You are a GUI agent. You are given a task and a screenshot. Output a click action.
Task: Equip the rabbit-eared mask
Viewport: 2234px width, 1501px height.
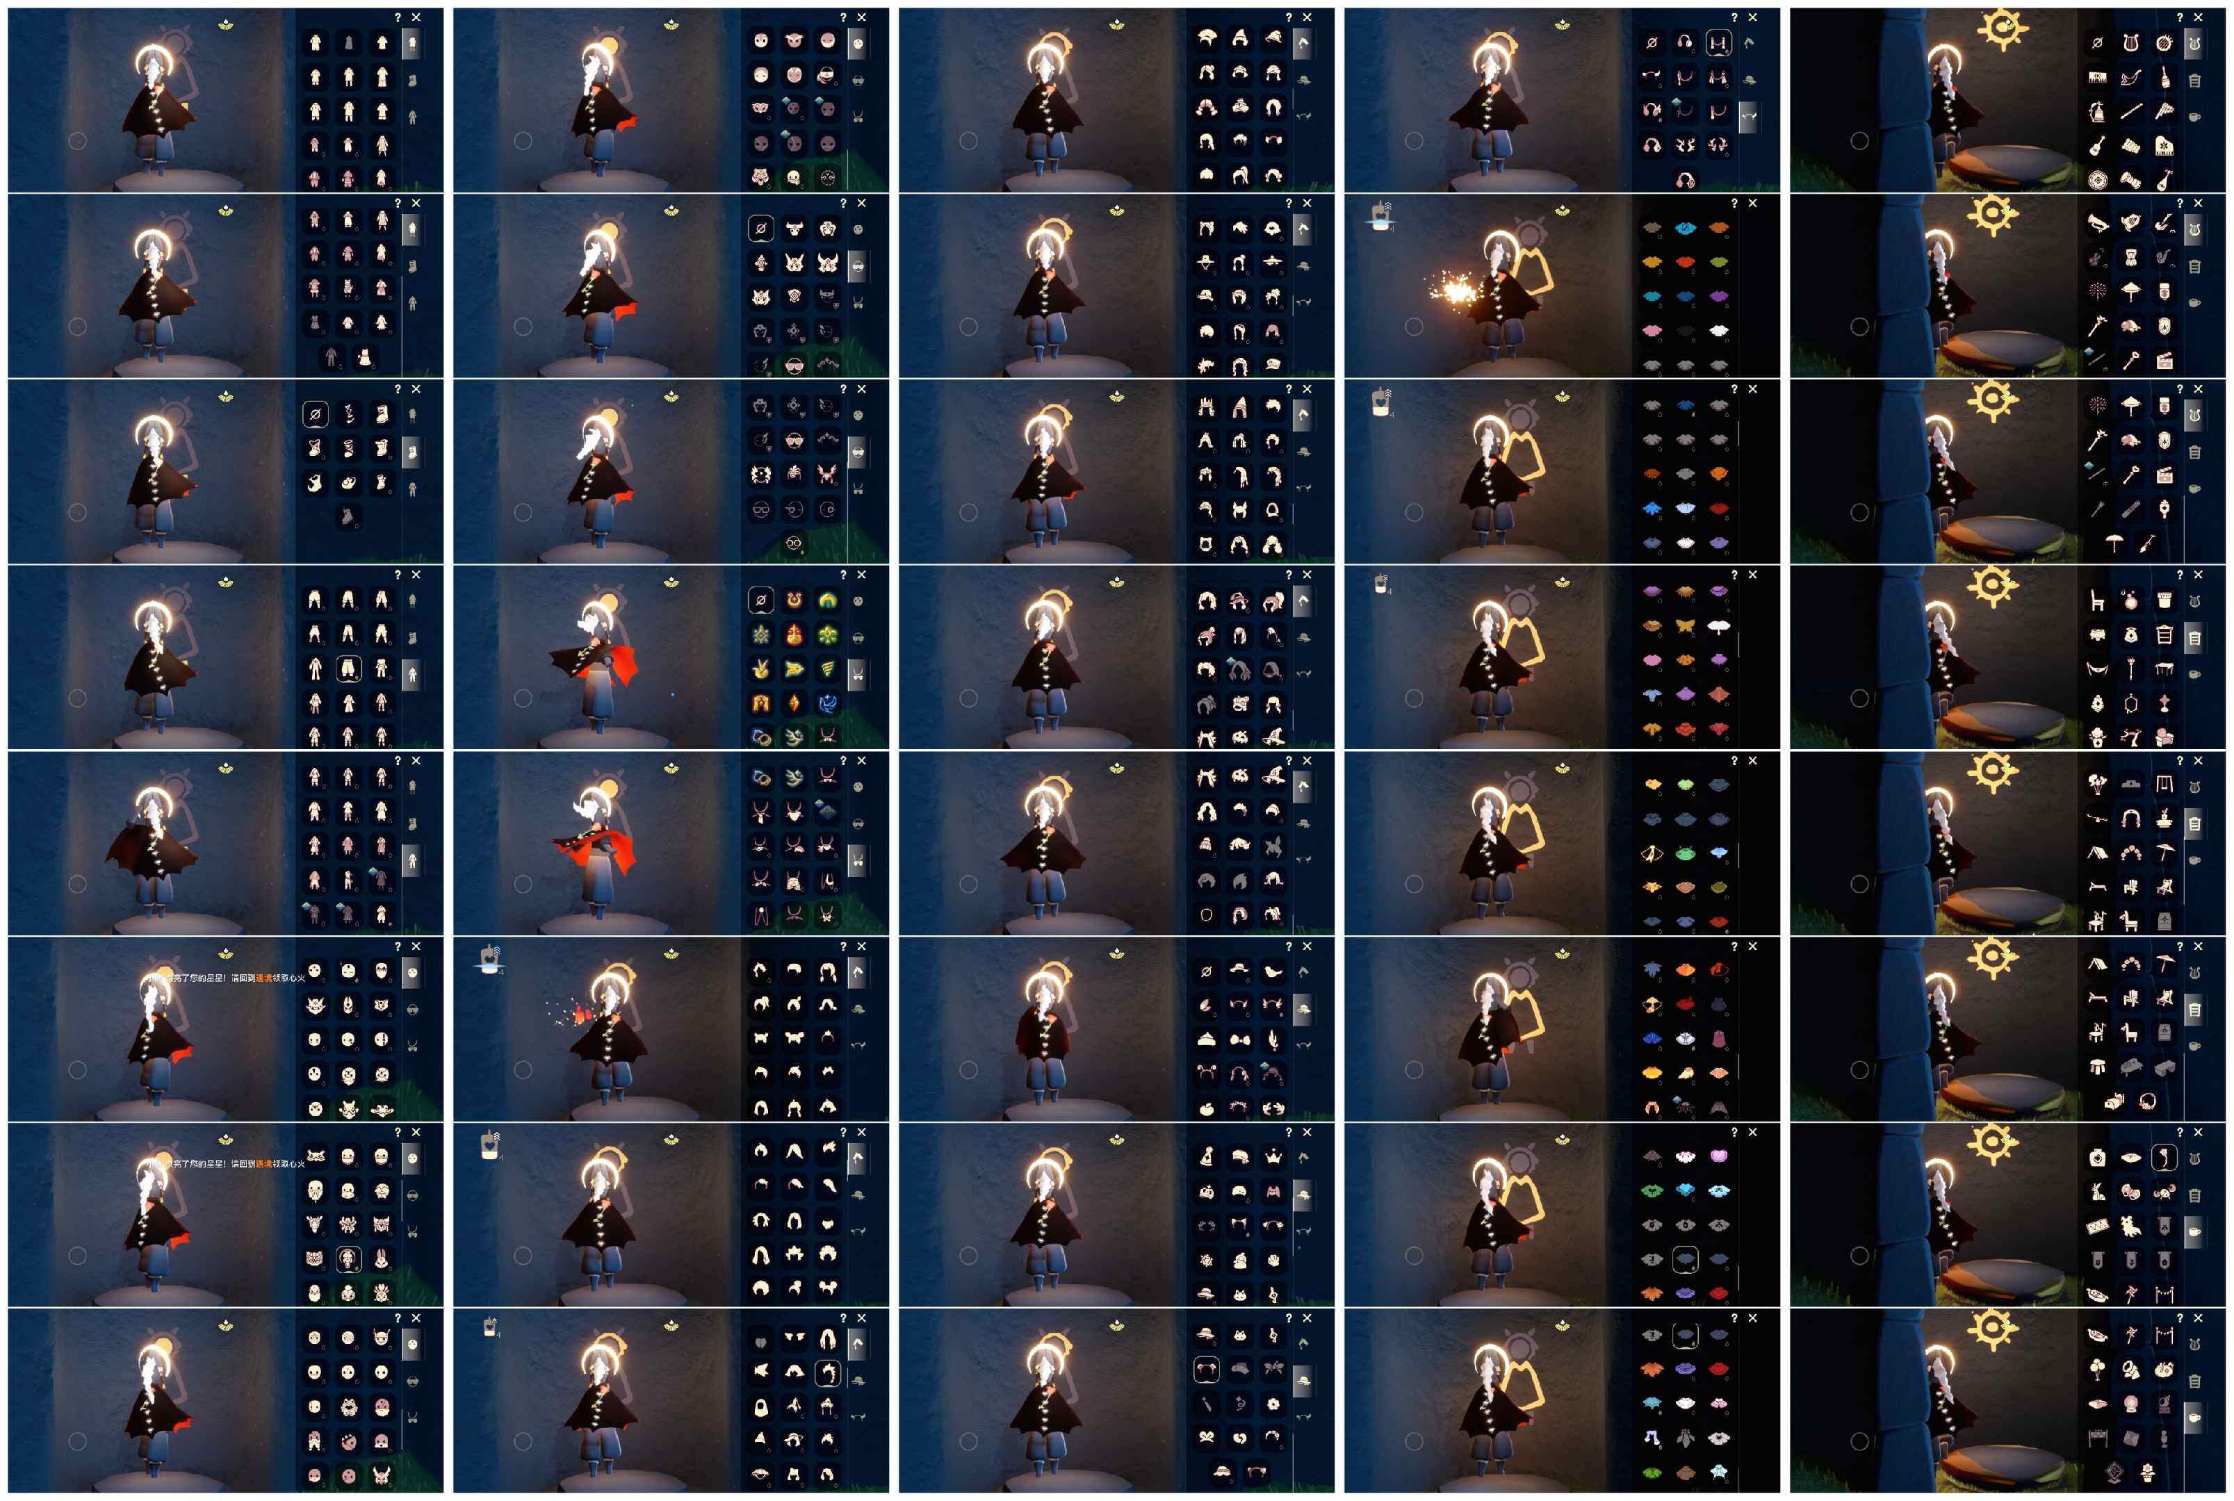pos(382,1258)
